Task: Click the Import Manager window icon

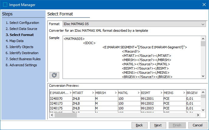Action: tap(5, 5)
